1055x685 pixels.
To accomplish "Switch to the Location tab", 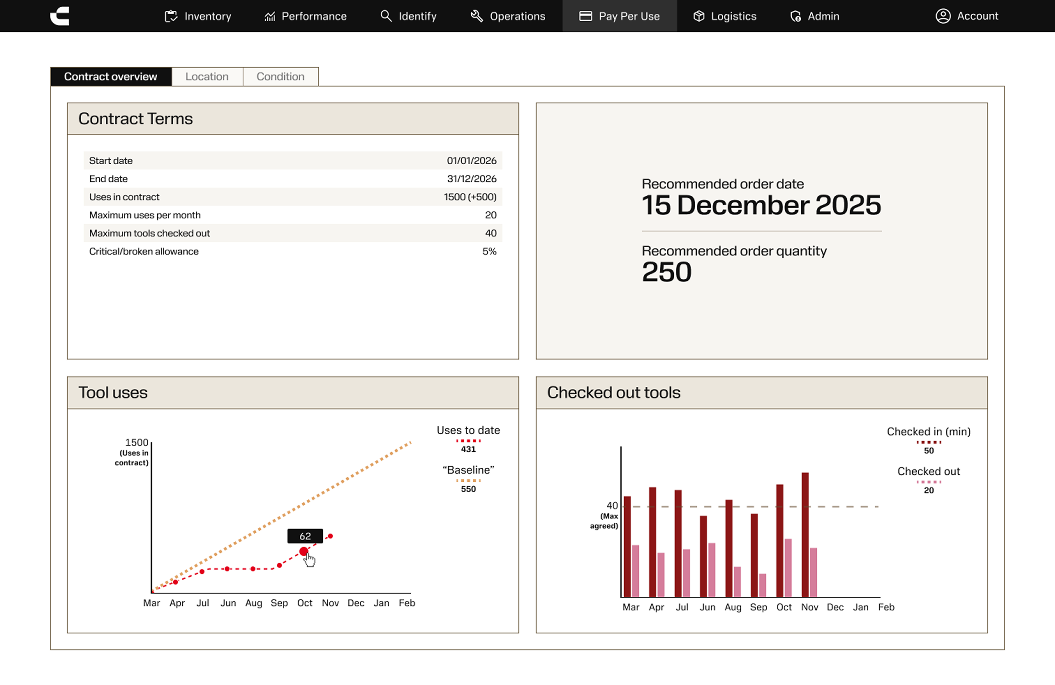I will [x=207, y=77].
